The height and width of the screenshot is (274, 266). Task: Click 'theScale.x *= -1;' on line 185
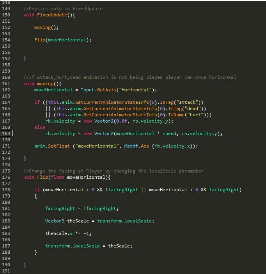68,233
